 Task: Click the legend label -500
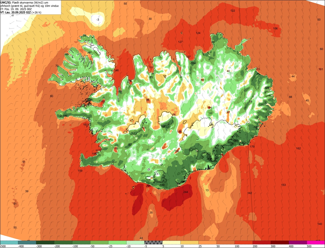pyautogui.click(x=3, y=246)
